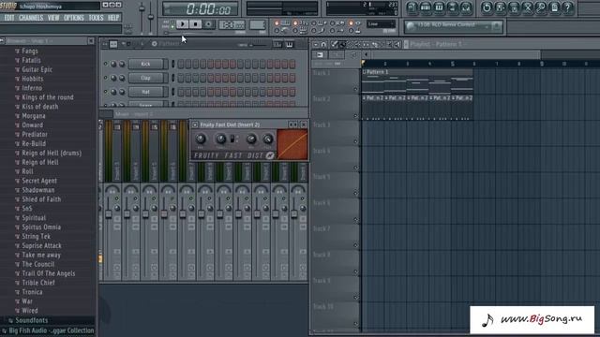
Task: Open the mixer view shortcut icon
Action: 465,7
